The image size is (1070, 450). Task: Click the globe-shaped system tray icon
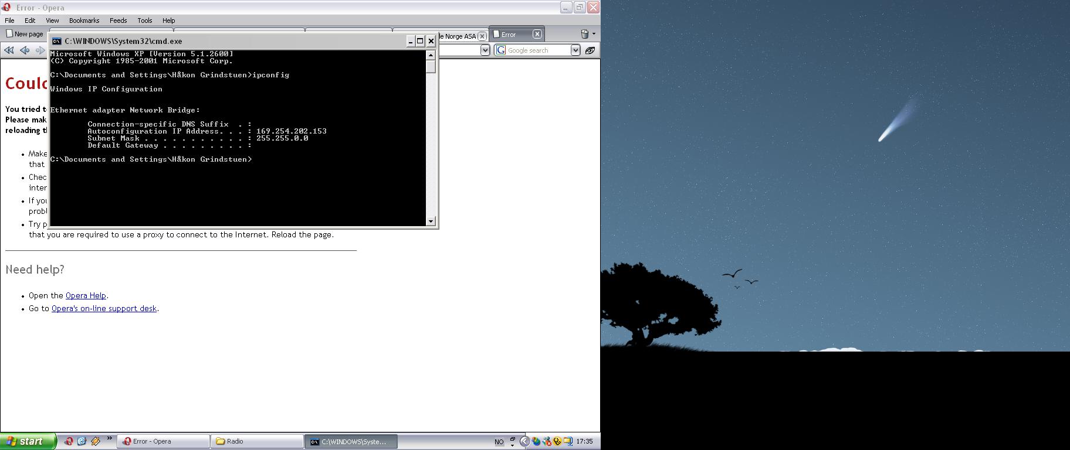point(536,442)
